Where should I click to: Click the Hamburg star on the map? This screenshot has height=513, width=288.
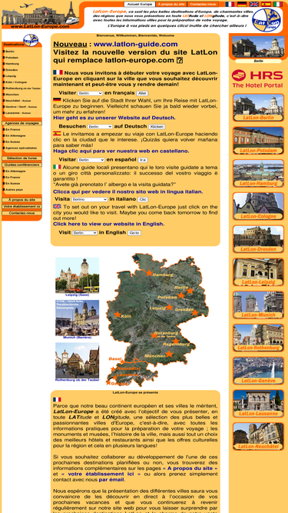(x=149, y=272)
